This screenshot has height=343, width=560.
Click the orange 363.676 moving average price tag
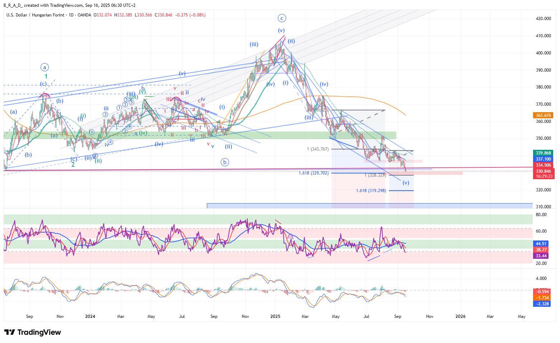(x=543, y=115)
